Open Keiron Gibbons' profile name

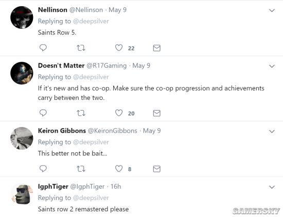pos(62,131)
